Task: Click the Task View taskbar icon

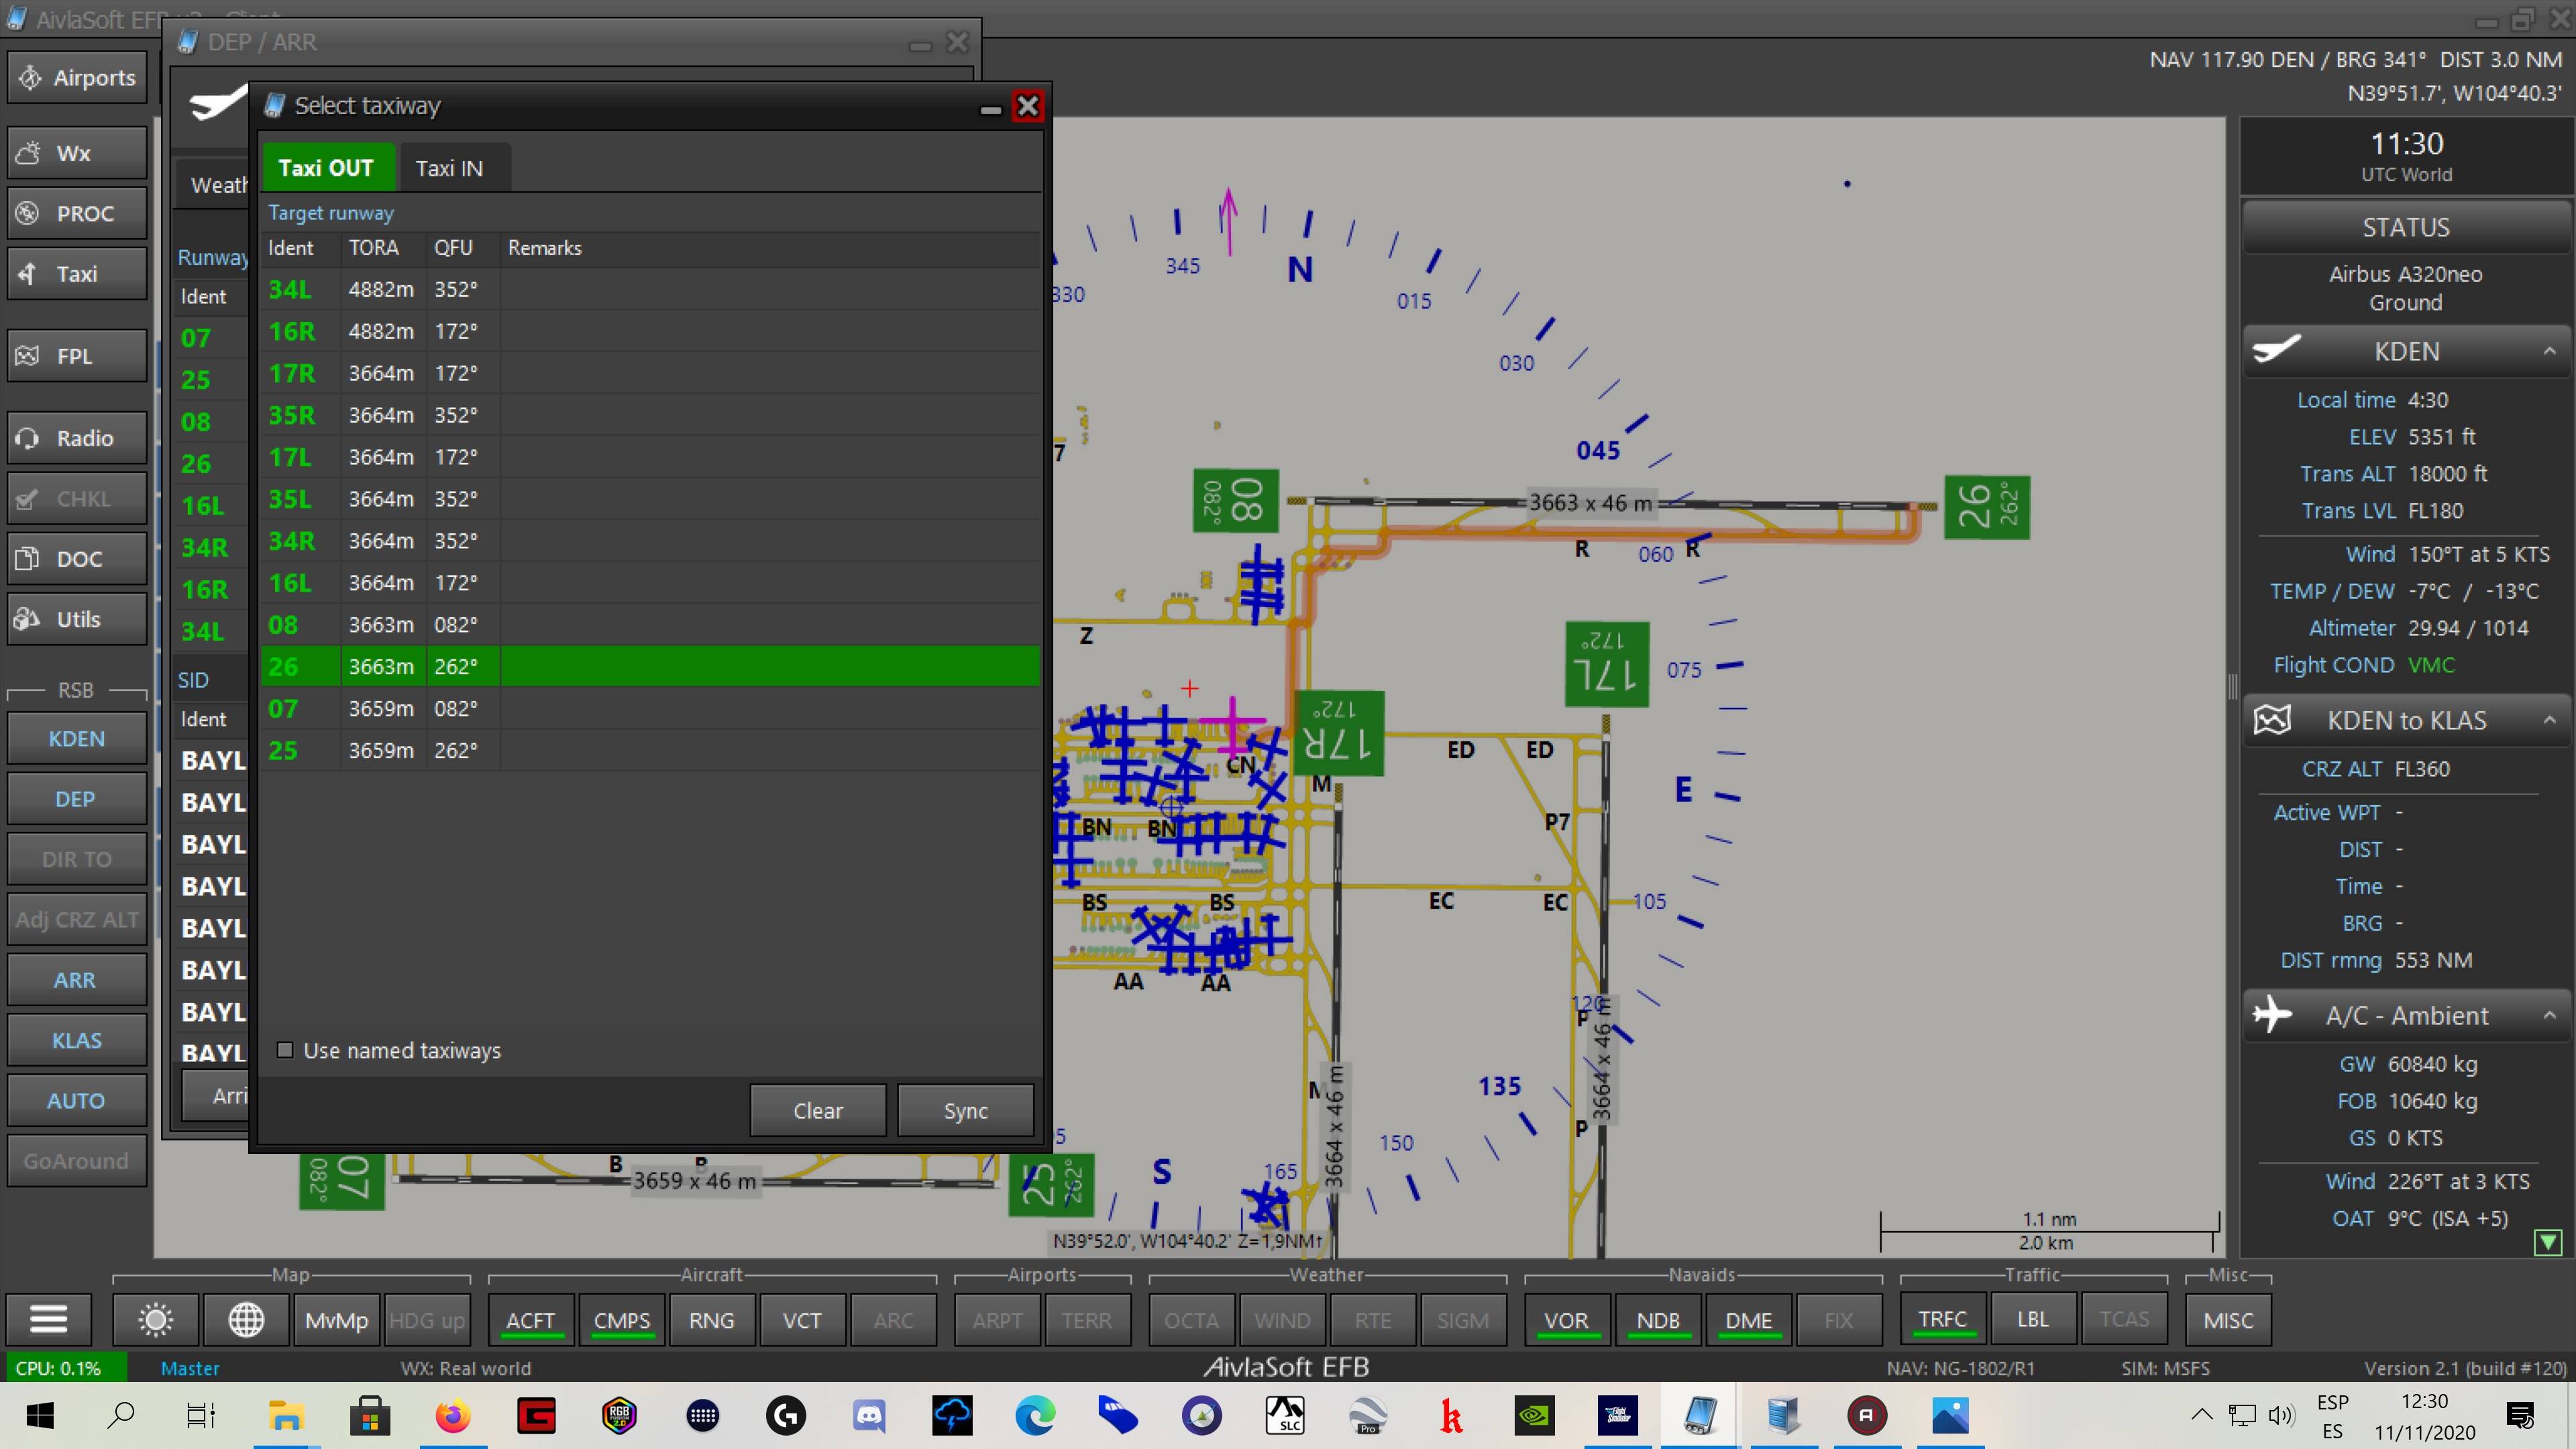Action: (x=201, y=1415)
